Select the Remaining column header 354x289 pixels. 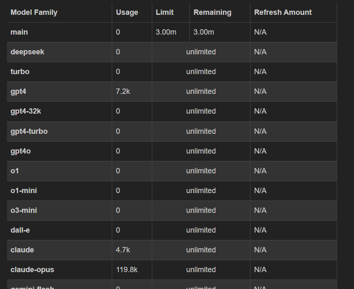[212, 12]
